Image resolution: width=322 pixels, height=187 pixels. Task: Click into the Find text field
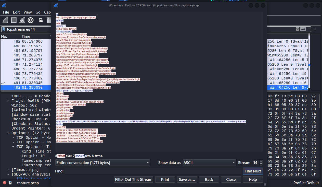[x=153, y=171]
